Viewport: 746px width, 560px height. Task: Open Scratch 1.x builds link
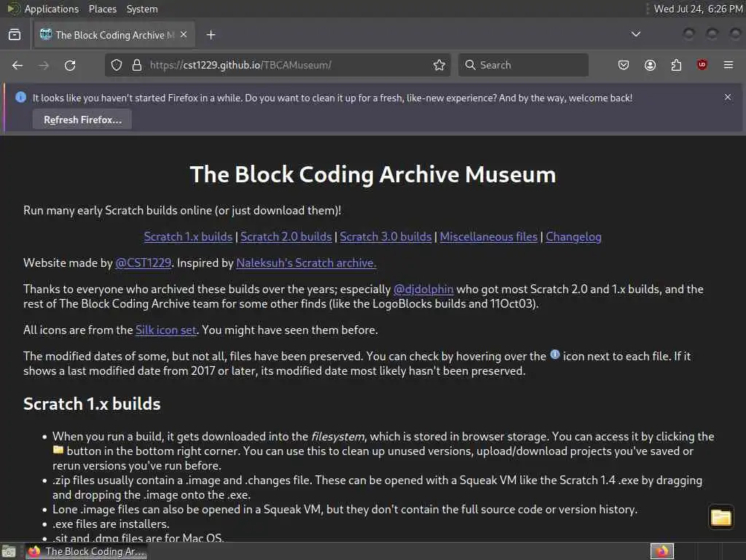tap(188, 237)
